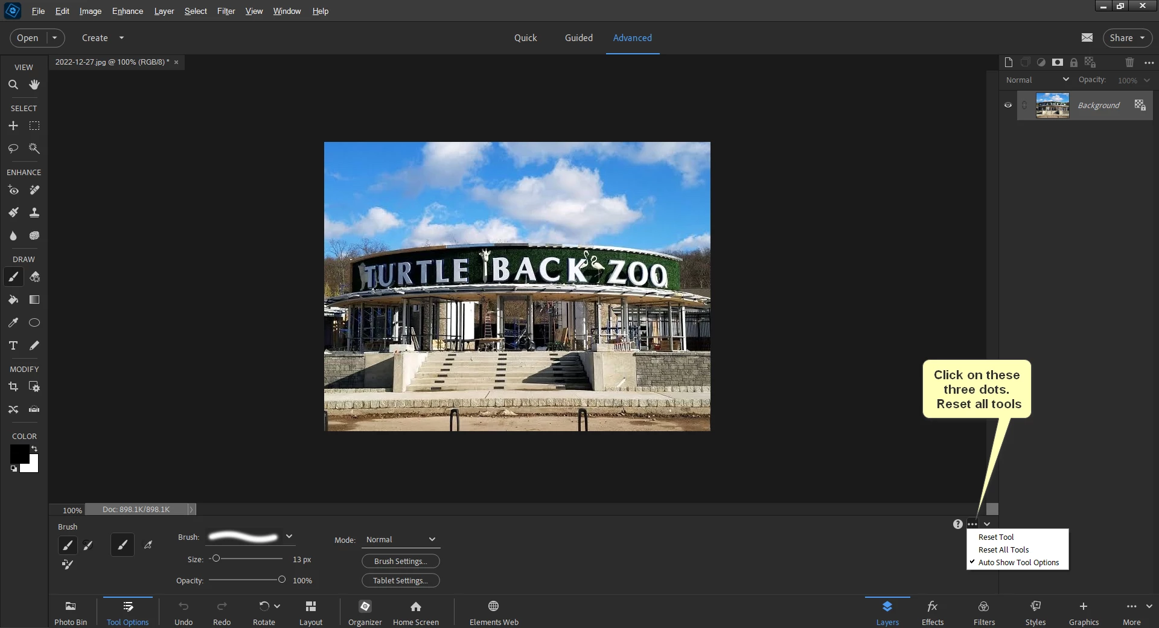Screen dimensions: 1159x628
Task: Switch to Guided mode
Action: point(578,37)
